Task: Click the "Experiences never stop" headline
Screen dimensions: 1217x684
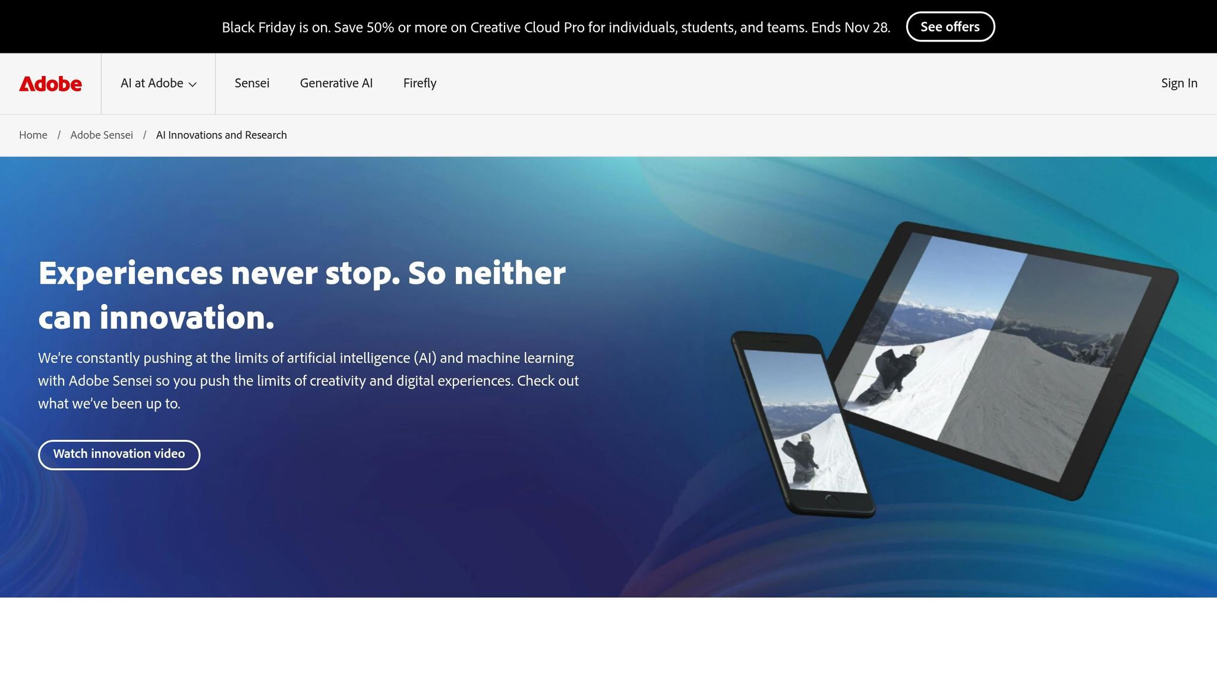Action: point(302,295)
